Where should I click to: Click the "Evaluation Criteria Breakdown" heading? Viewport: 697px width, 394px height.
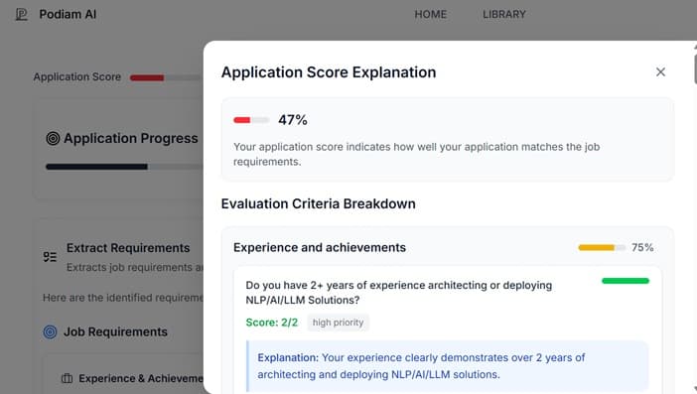(319, 203)
